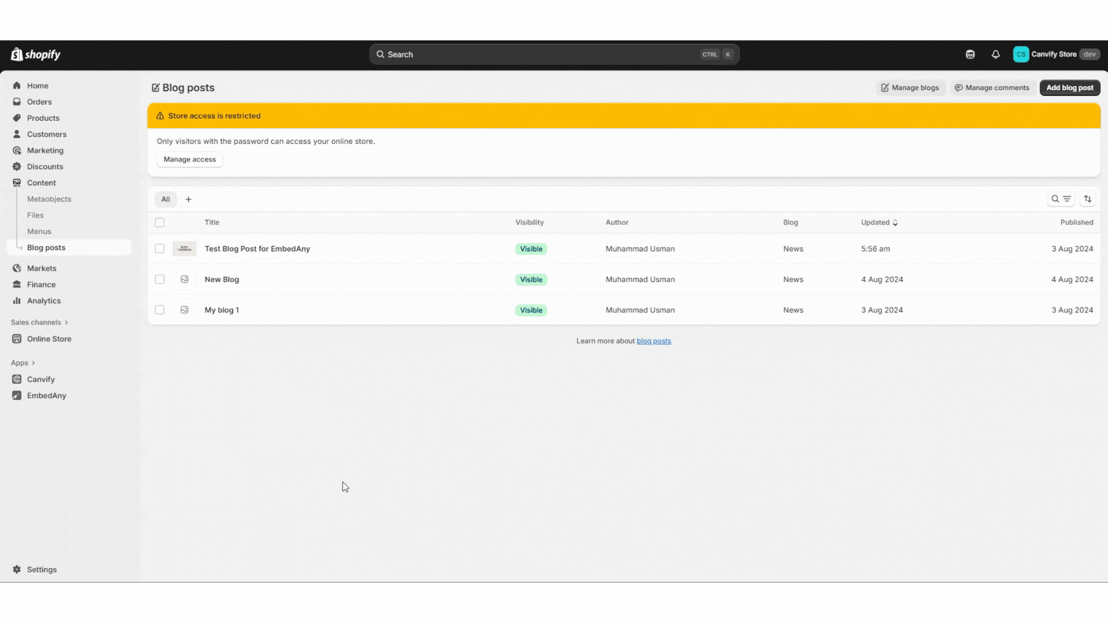Open Test Blog Post thumbnail image

(184, 249)
